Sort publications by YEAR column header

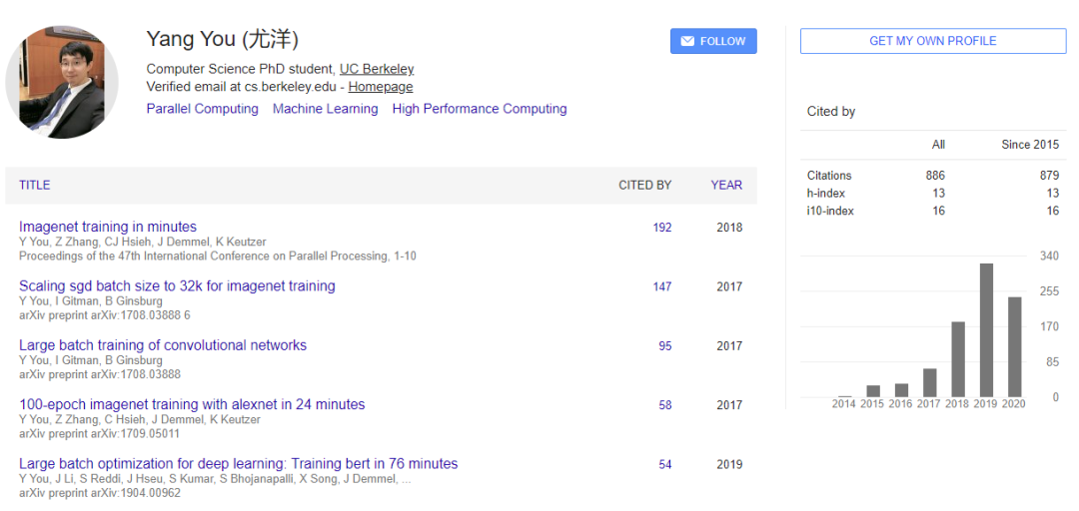pyautogui.click(x=726, y=185)
